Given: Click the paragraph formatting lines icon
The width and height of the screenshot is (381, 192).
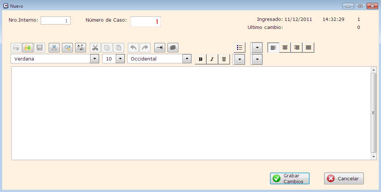Looking at the screenshot, I should click(173, 48).
